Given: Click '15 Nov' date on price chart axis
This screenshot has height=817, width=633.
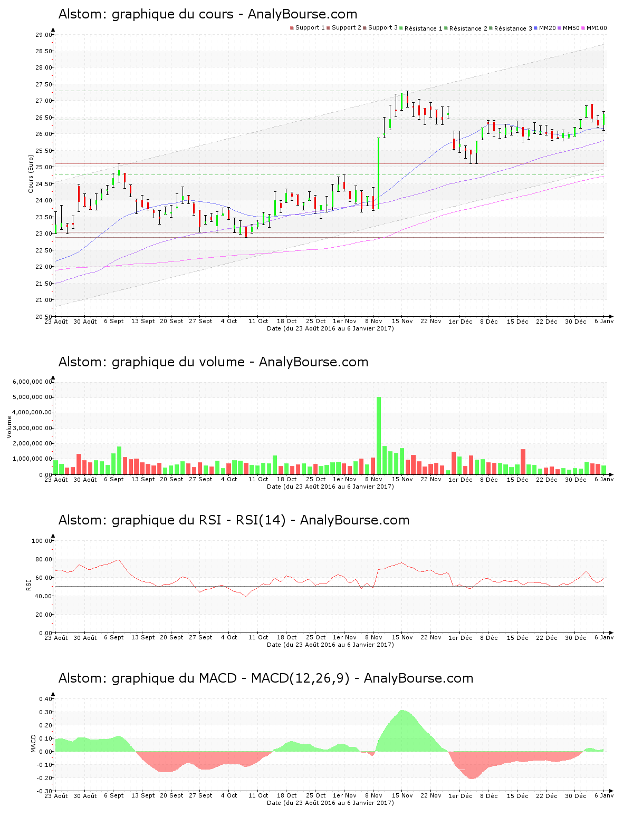Looking at the screenshot, I should coord(402,321).
